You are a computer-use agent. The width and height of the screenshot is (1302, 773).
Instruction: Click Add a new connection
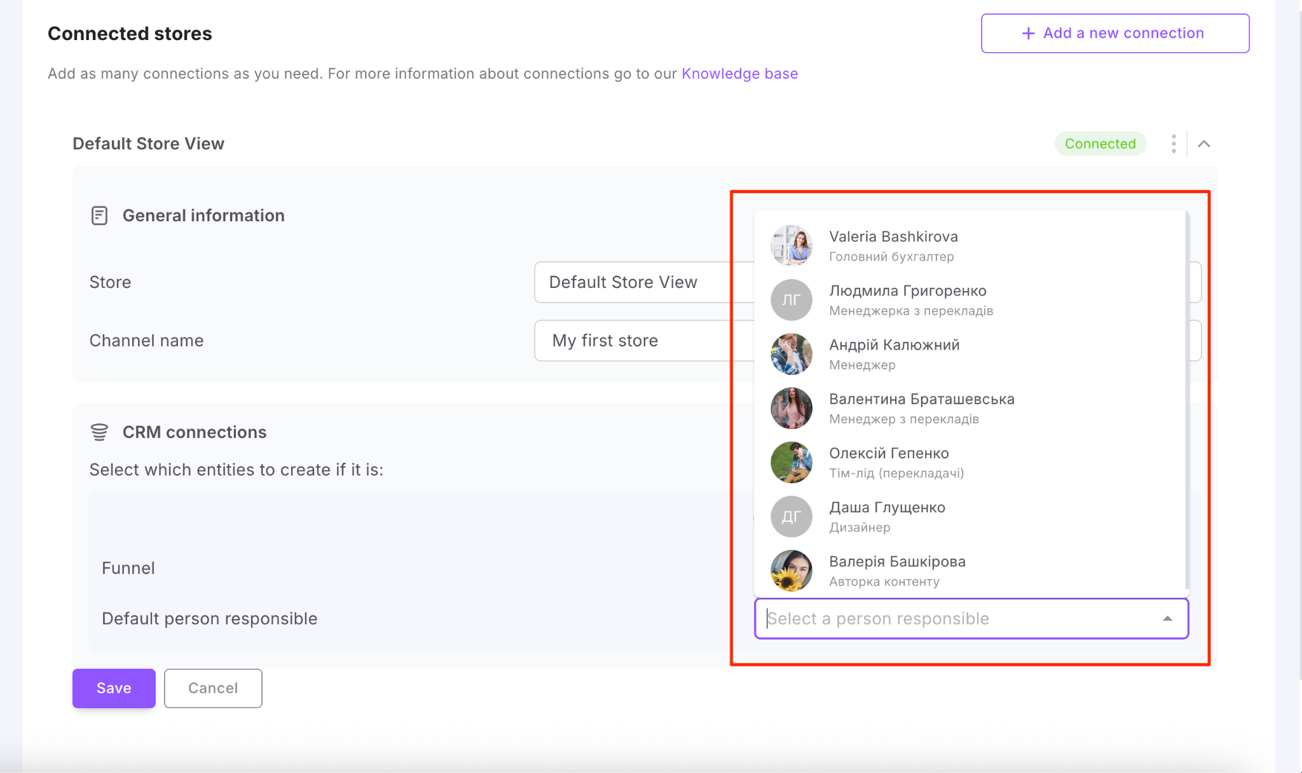click(x=1114, y=33)
